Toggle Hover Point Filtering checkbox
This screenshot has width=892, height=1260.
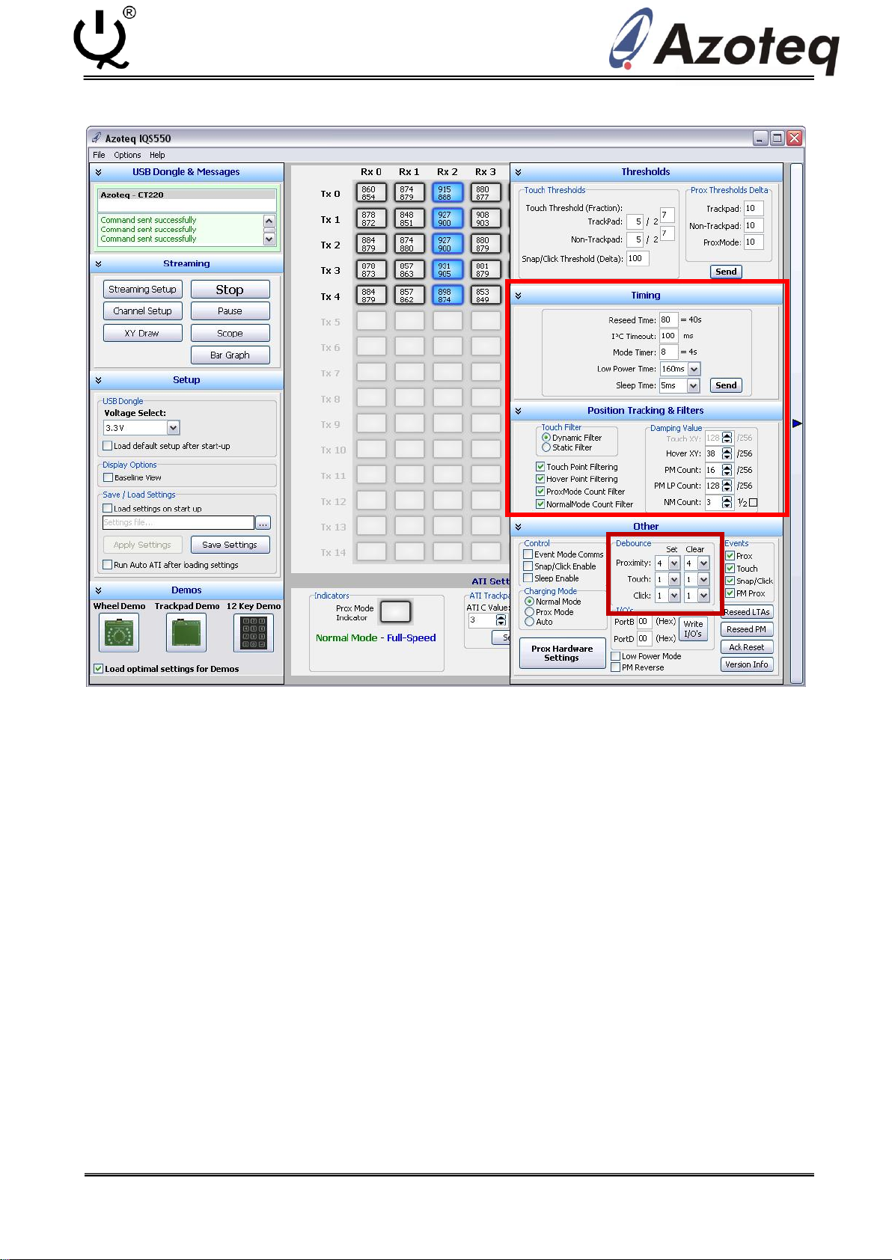[540, 479]
